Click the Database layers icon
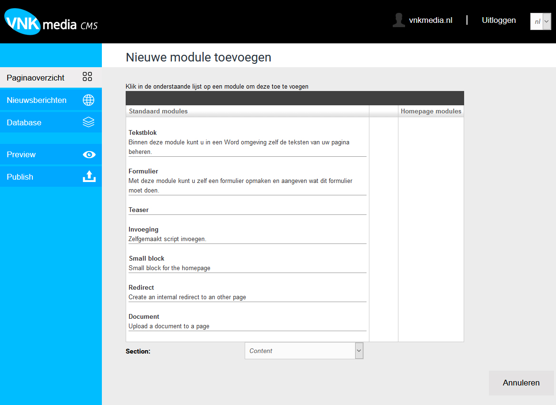This screenshot has width=556, height=405. click(89, 122)
